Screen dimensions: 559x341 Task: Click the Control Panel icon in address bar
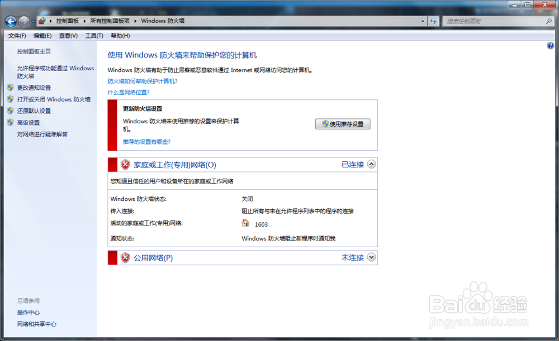[42, 21]
